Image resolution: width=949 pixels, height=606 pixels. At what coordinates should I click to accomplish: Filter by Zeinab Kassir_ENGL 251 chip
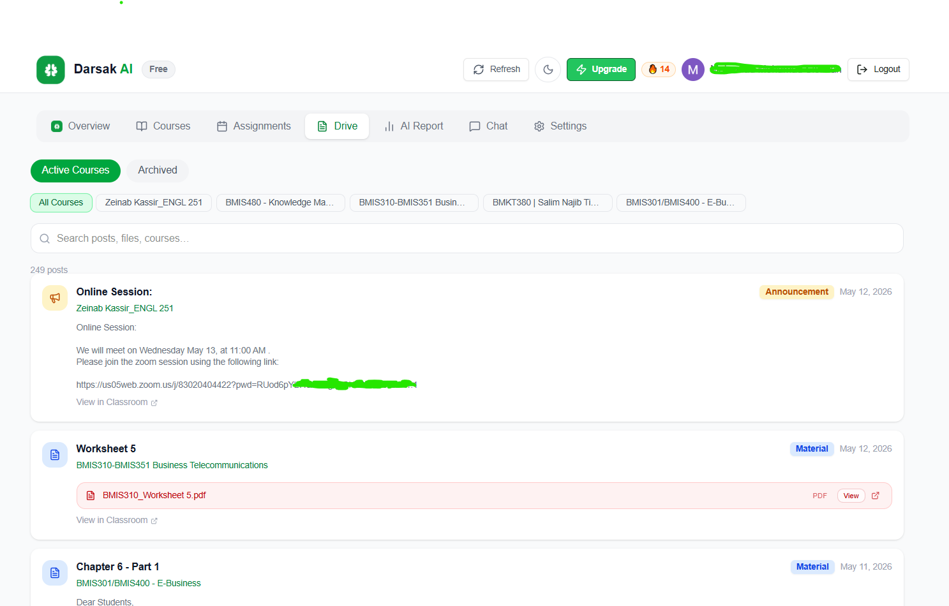click(154, 203)
